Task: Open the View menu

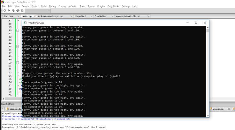Action: point(17,6)
